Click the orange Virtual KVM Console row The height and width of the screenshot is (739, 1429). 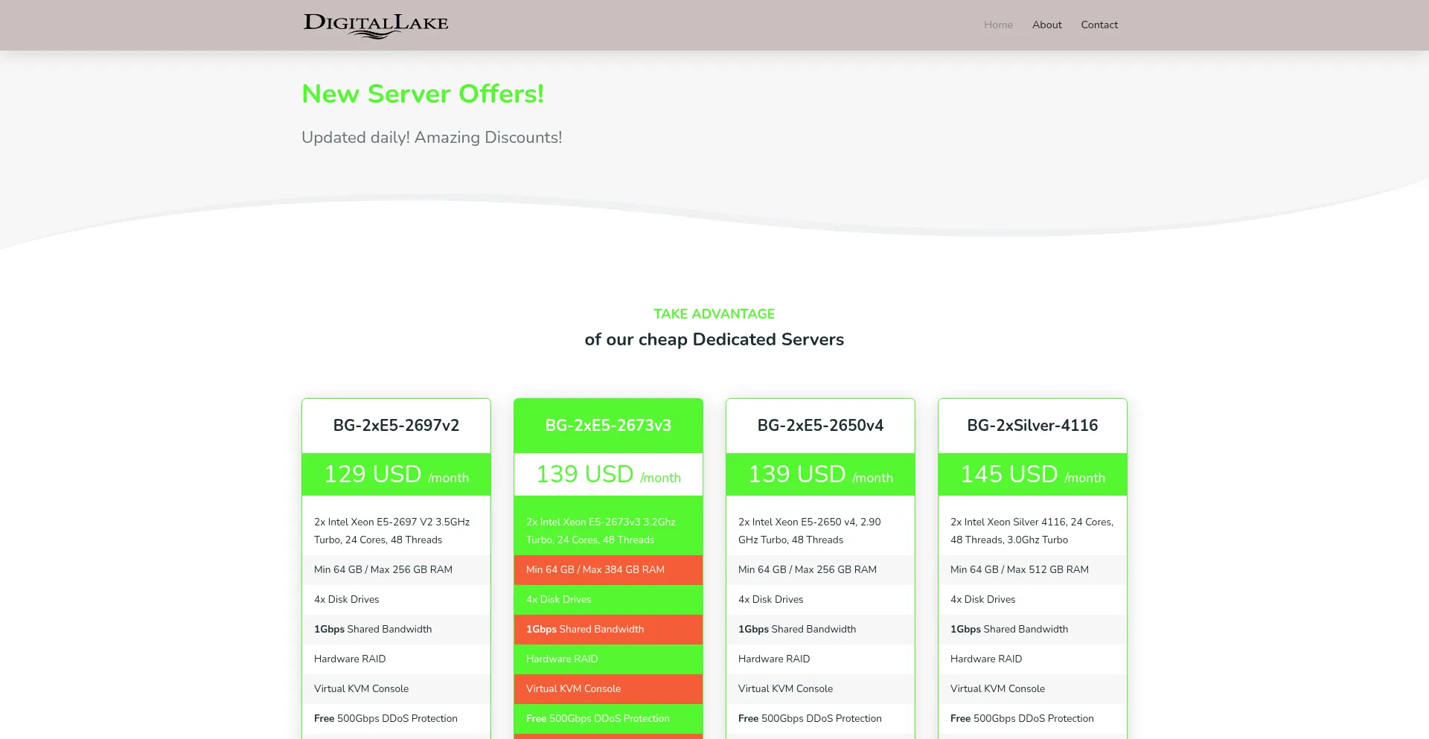click(573, 688)
